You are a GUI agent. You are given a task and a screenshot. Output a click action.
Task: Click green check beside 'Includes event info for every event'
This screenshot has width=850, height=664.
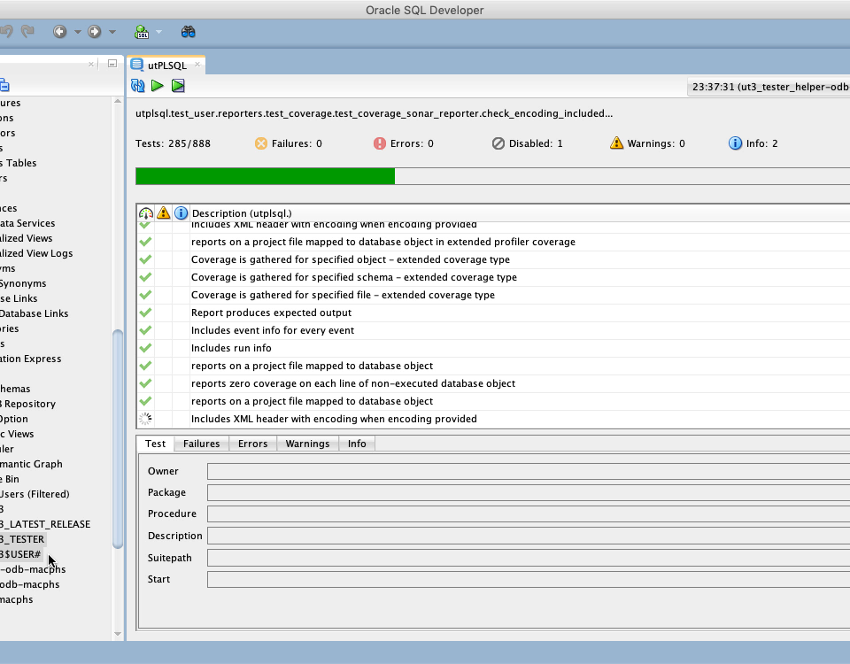(145, 330)
